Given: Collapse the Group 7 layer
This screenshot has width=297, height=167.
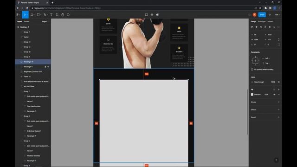Looking at the screenshot, I should click(21, 91).
